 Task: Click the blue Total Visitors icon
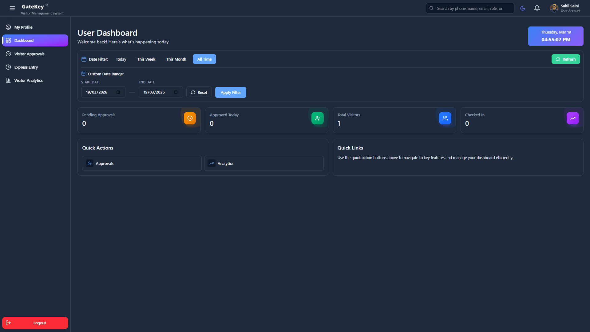point(445,118)
